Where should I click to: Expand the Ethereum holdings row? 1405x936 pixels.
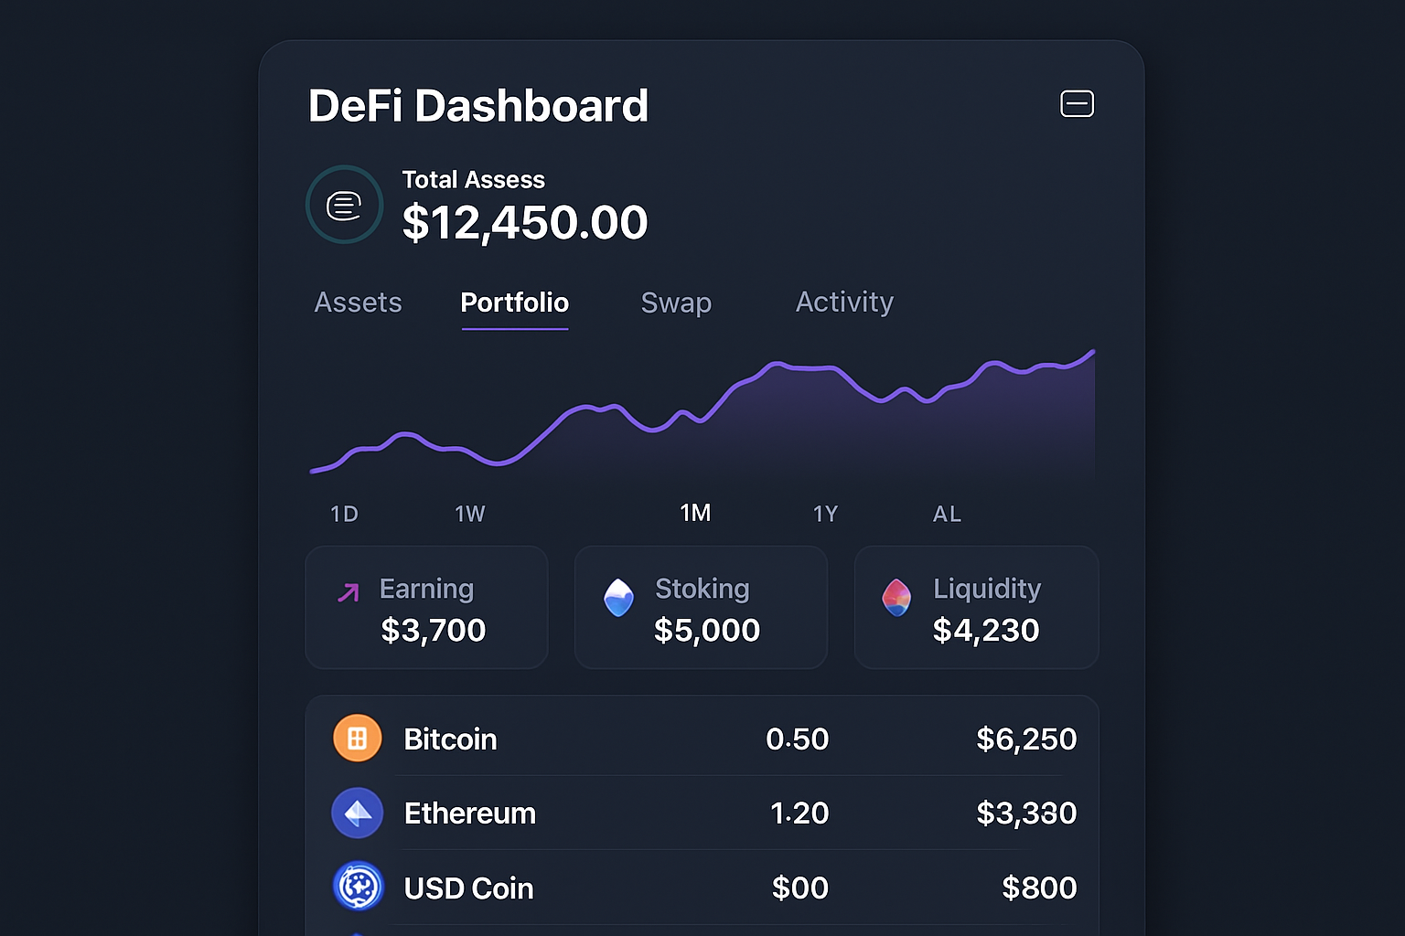(x=702, y=813)
